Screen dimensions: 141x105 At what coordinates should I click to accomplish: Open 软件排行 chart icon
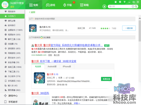point(6,25)
